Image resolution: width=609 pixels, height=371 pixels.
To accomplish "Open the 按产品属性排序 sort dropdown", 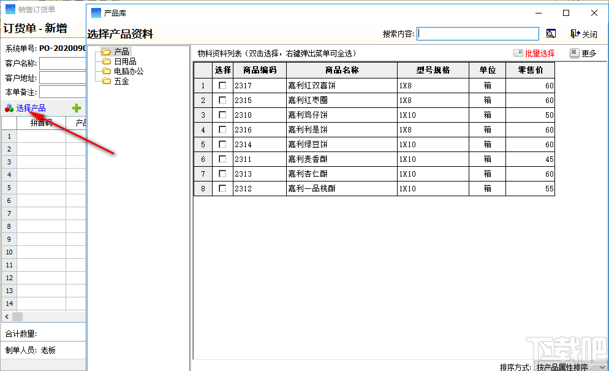I will (570, 367).
